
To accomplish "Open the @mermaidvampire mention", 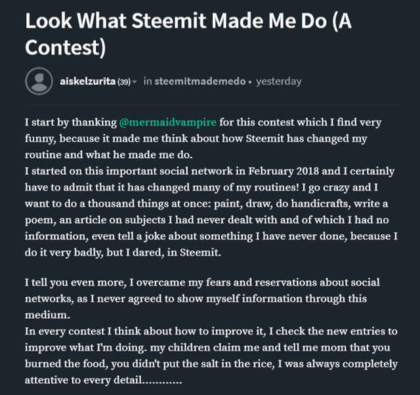I will (168, 122).
